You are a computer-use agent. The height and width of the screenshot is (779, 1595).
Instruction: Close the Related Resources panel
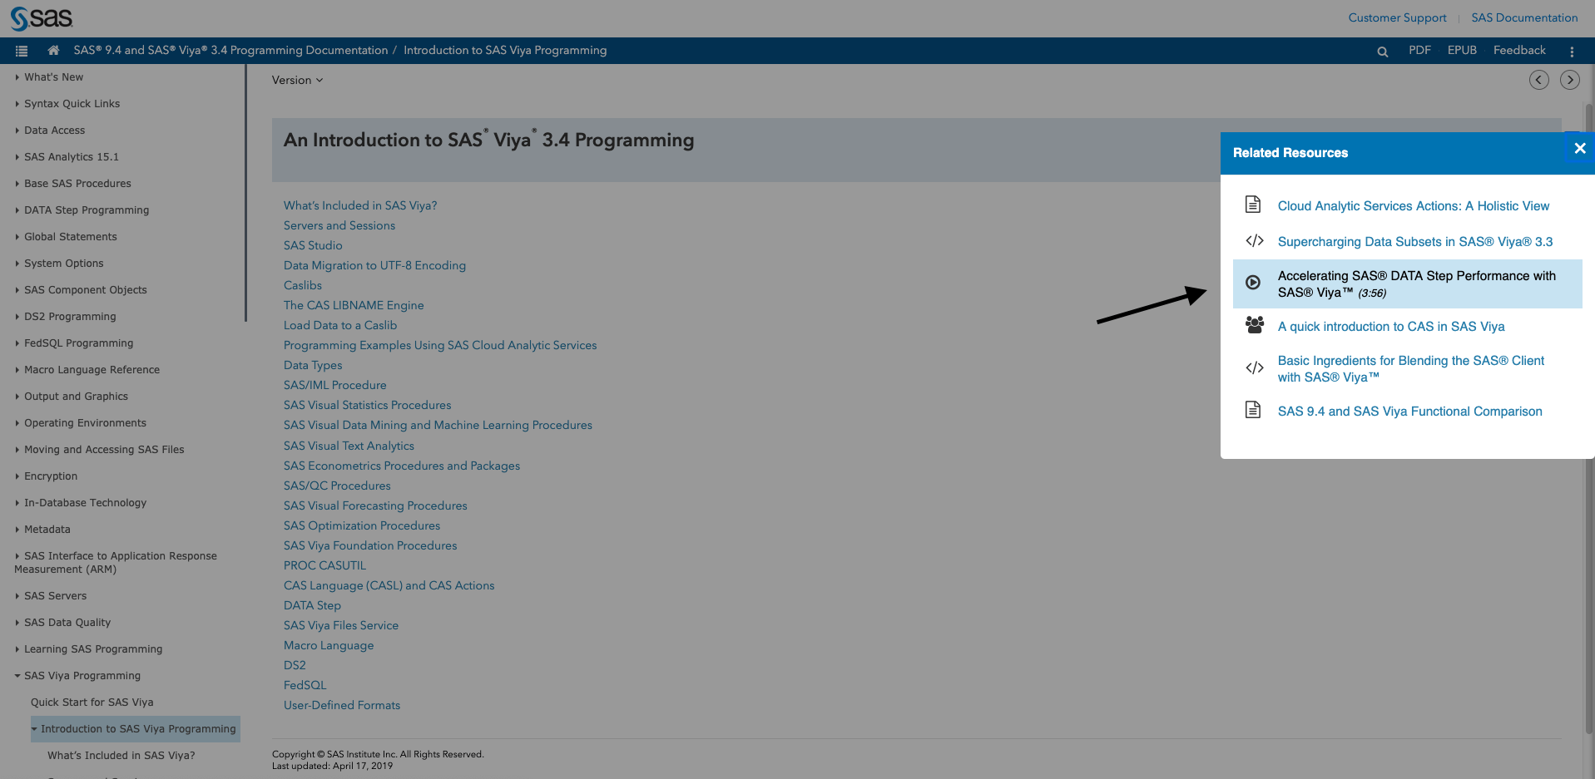[1580, 149]
